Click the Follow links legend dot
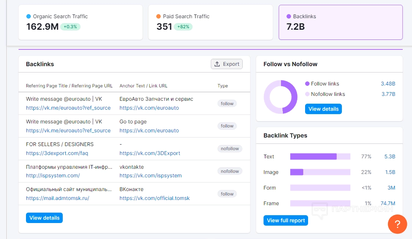Image resolution: width=412 pixels, height=239 pixels. 307,84
